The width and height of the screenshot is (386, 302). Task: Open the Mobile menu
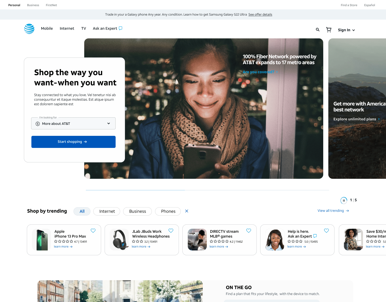(x=47, y=28)
